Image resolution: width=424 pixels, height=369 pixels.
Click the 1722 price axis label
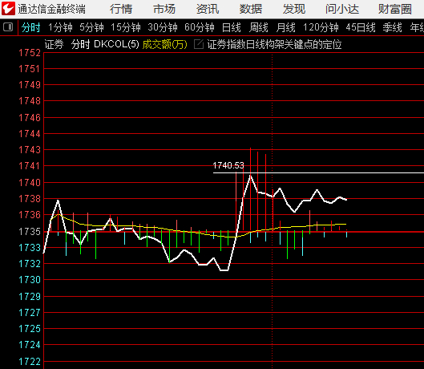(x=30, y=362)
